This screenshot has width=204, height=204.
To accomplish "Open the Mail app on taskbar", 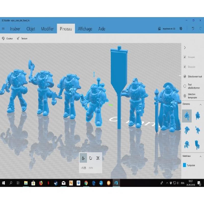I will tap(63, 183).
